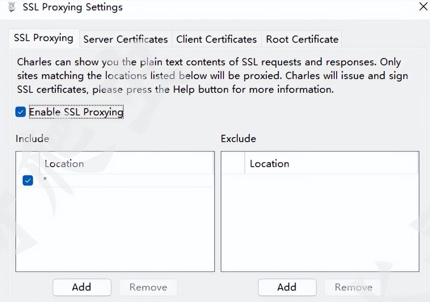
Task: Click the Location column header in Exclude
Action: pos(331,164)
